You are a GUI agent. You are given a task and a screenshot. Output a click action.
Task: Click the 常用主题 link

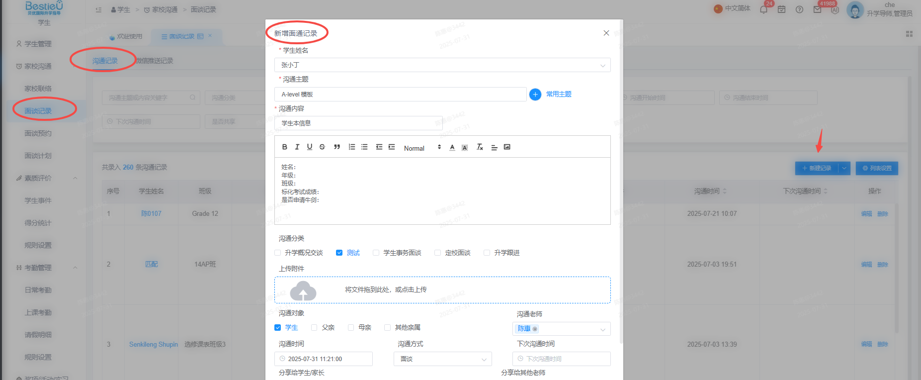[x=559, y=94]
